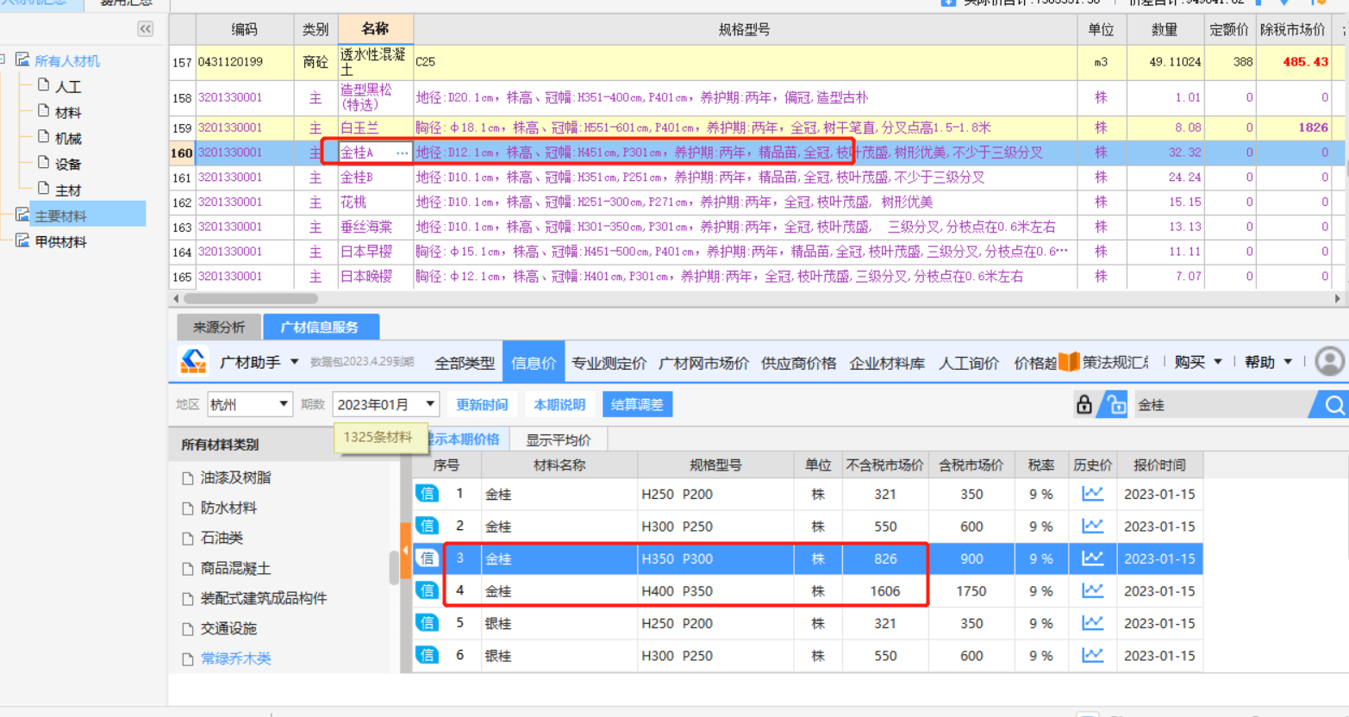
Task: Select the 商品混凝土 category
Action: click(x=235, y=568)
